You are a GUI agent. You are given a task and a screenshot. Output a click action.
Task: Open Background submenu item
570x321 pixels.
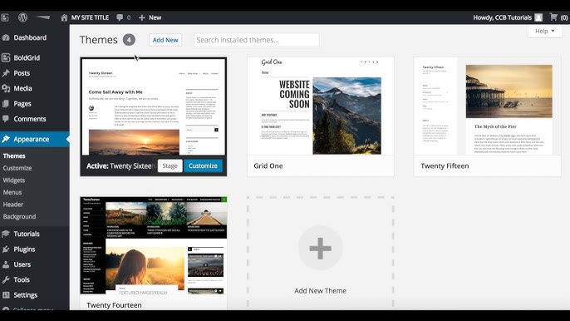click(19, 216)
